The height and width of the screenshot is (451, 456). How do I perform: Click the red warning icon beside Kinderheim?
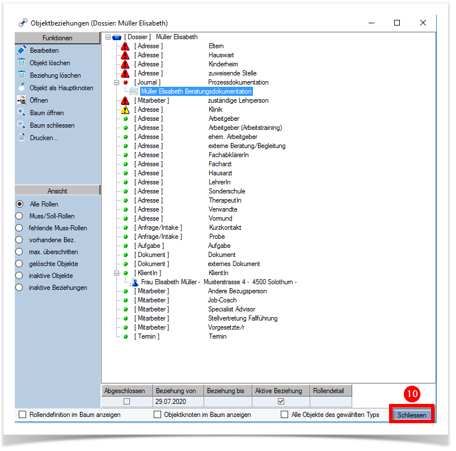click(x=125, y=64)
